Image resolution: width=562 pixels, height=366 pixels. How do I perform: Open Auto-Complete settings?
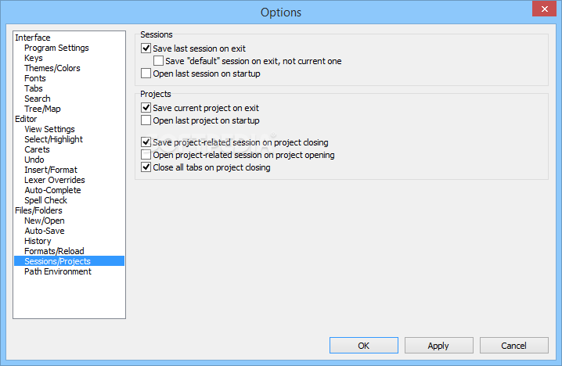tap(52, 190)
